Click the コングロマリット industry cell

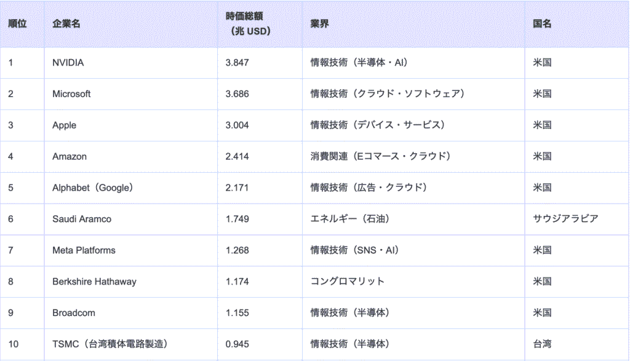(348, 282)
